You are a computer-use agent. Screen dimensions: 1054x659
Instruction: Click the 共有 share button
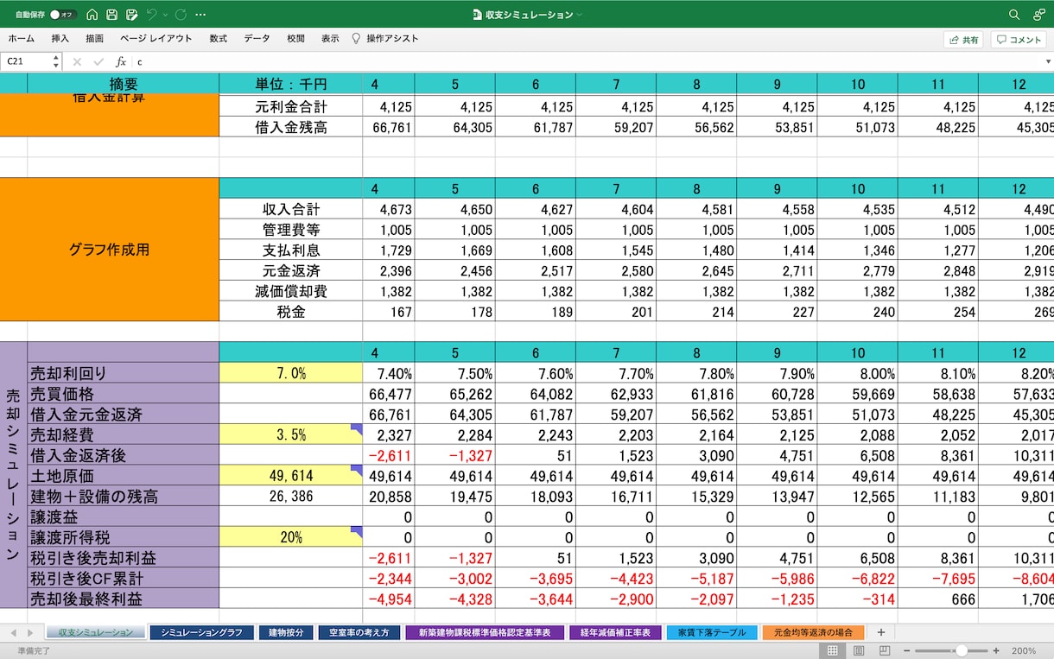[x=964, y=40]
